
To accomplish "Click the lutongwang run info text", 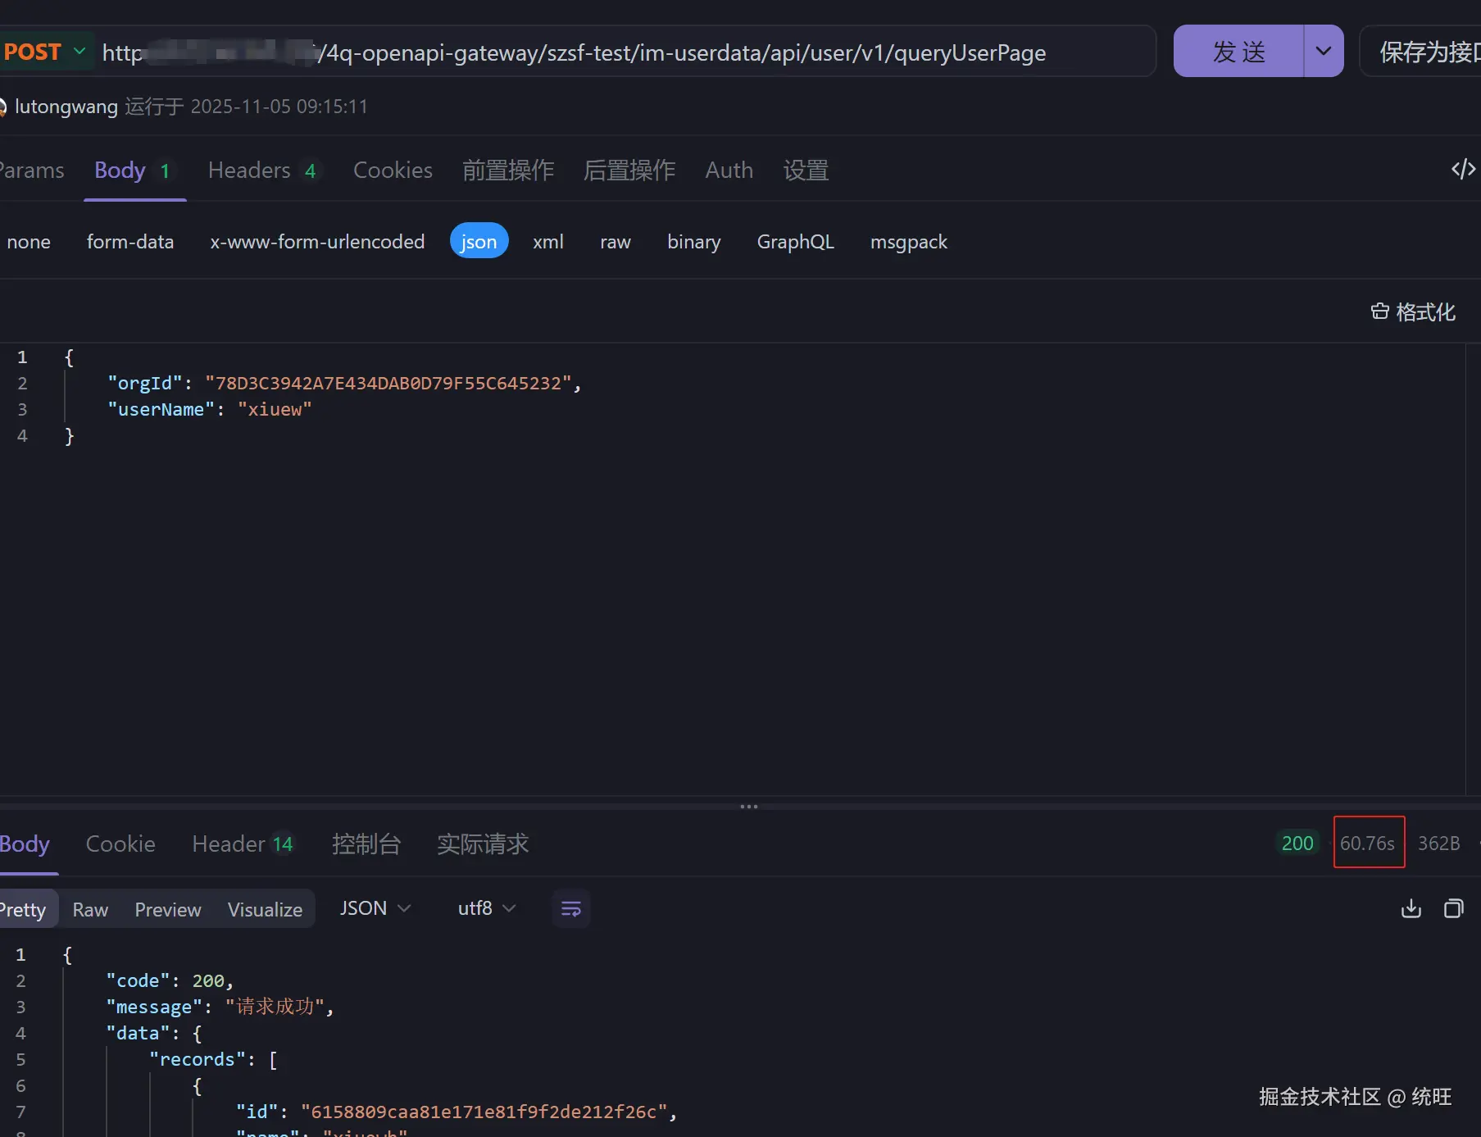I will pyautogui.click(x=191, y=107).
